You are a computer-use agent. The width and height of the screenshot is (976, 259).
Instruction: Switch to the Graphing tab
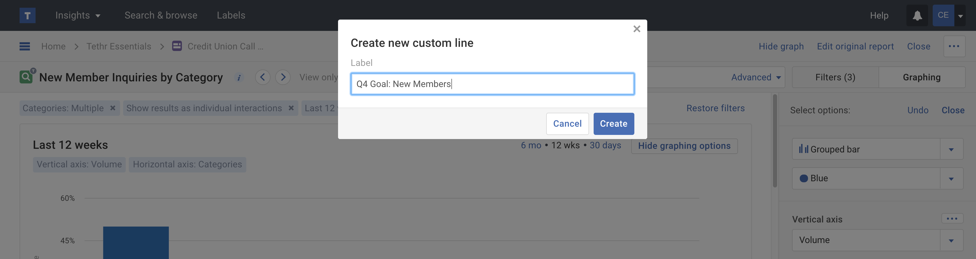(921, 78)
